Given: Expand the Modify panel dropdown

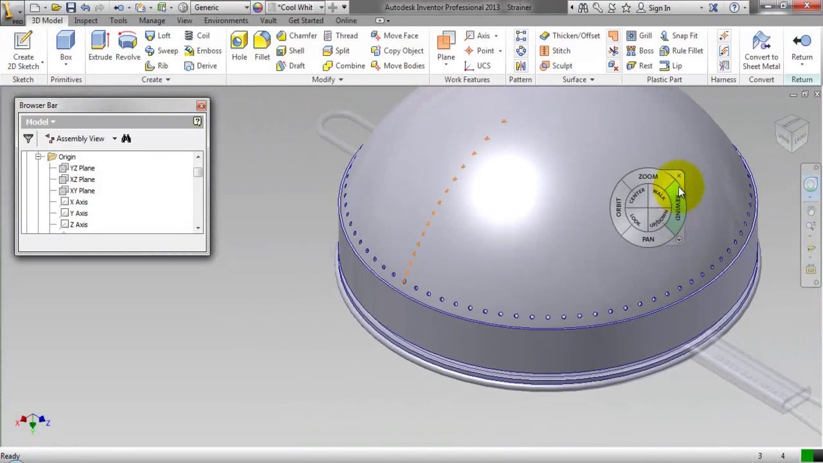Looking at the screenshot, I should (328, 80).
